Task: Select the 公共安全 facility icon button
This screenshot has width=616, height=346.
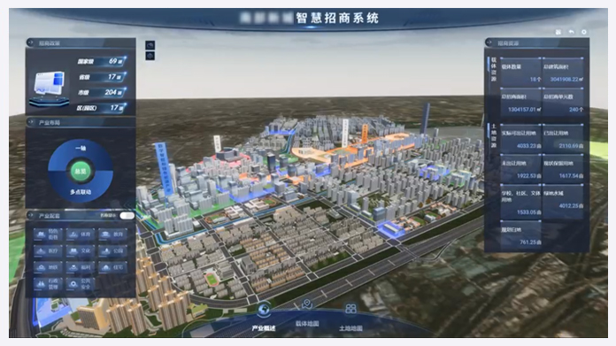Action: (x=81, y=284)
